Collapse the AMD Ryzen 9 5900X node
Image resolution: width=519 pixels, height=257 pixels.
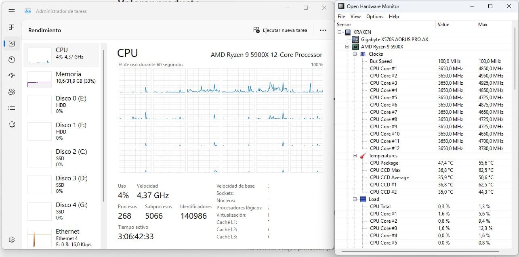[347, 47]
